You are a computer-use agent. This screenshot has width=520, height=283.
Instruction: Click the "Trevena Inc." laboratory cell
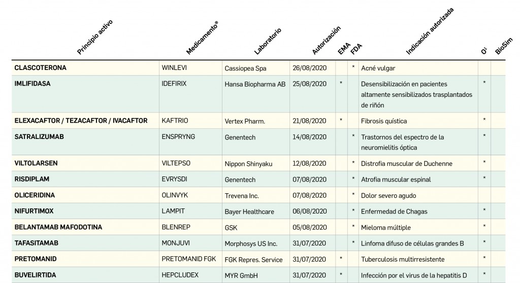pos(242,195)
